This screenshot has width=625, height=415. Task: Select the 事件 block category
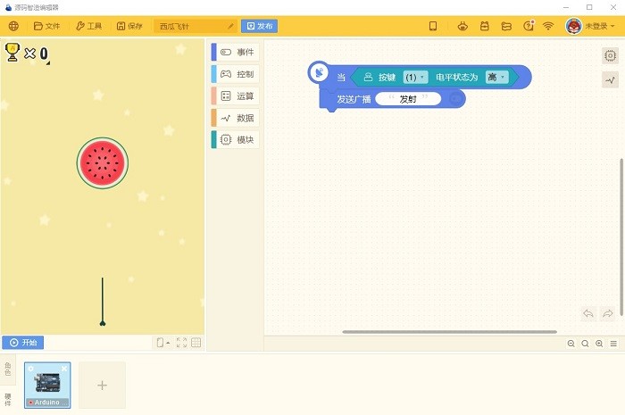point(237,52)
